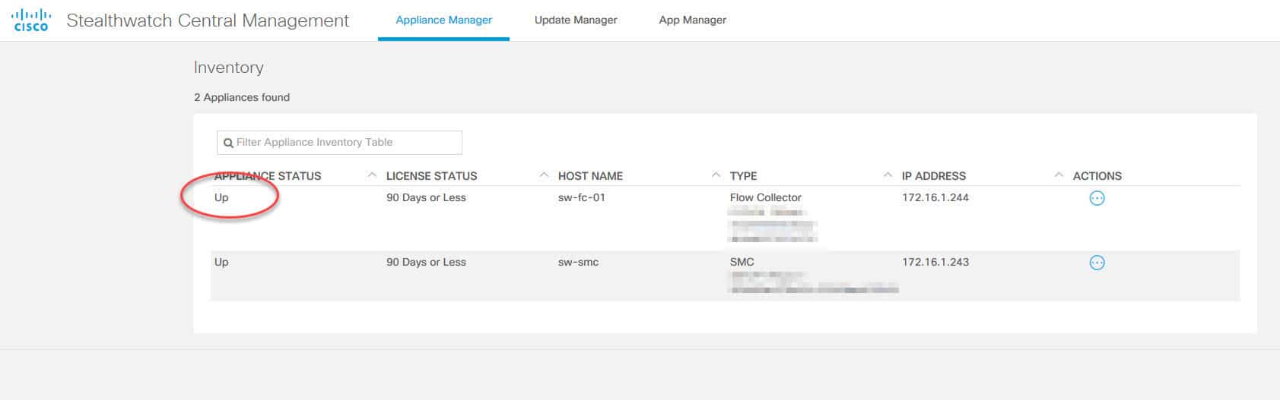Click the Cisco logo
Screen dimensions: 1280x400
(x=30, y=20)
